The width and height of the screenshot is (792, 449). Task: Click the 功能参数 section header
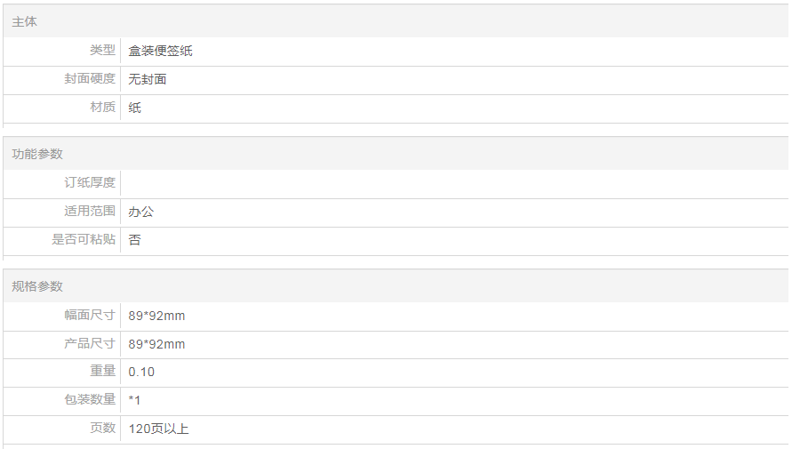tap(37, 154)
